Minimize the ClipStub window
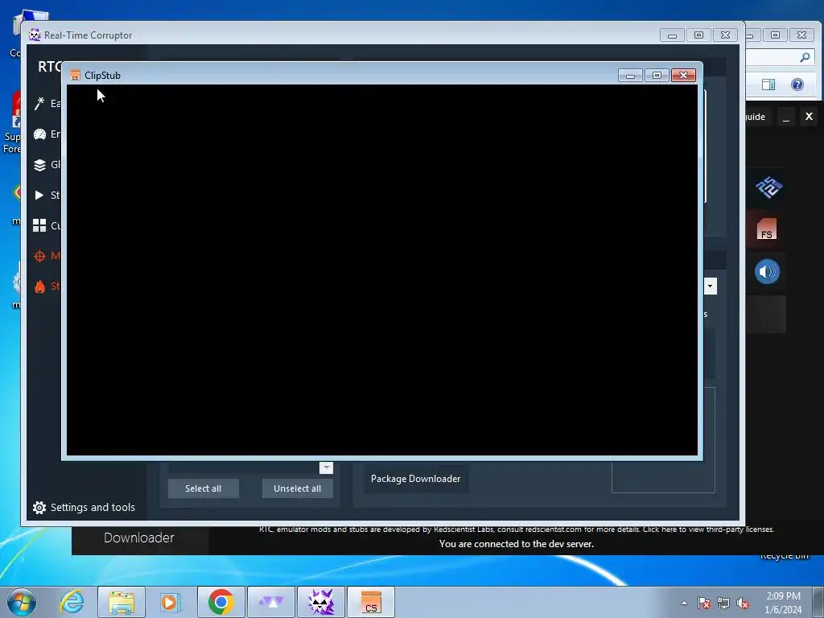The image size is (824, 618). click(x=631, y=75)
